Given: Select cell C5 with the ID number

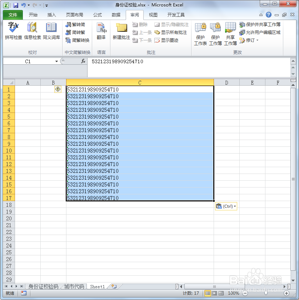Looking at the screenshot, I should (x=140, y=116).
